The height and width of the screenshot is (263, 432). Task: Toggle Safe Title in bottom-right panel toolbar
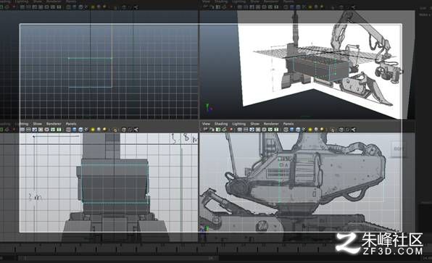pos(275,130)
